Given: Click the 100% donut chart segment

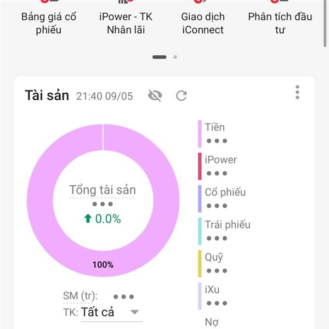Looking at the screenshot, I should pyautogui.click(x=103, y=264).
